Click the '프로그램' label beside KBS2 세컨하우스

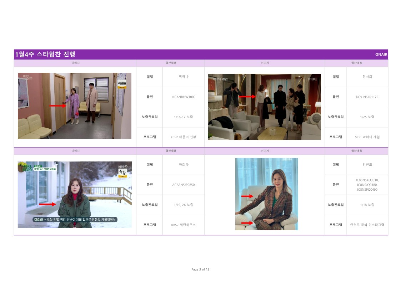[150, 225]
